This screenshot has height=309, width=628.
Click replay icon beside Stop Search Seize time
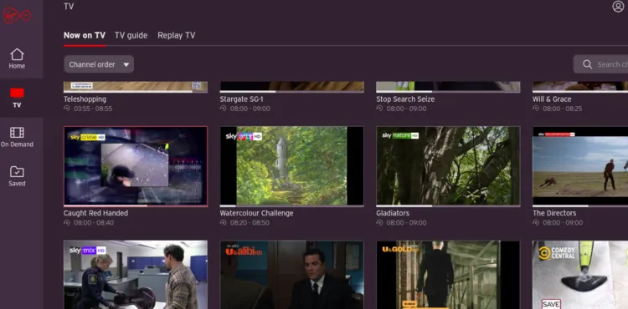[x=379, y=109]
